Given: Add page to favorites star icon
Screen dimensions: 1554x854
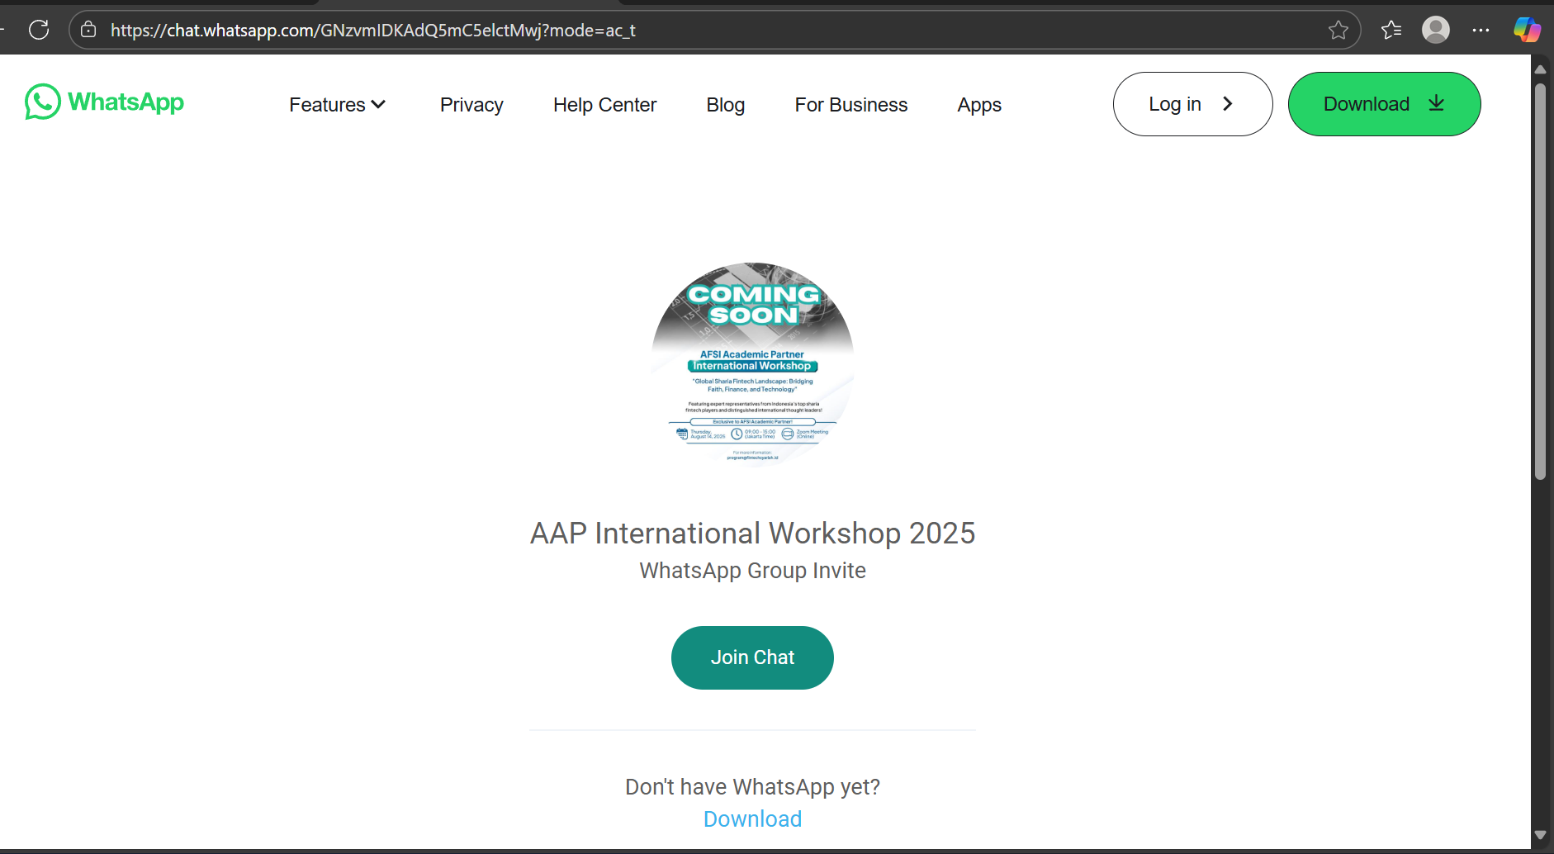Looking at the screenshot, I should coord(1338,31).
